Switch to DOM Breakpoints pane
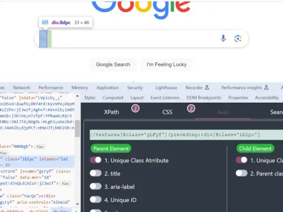The width and height of the screenshot is (283, 212). (203, 98)
